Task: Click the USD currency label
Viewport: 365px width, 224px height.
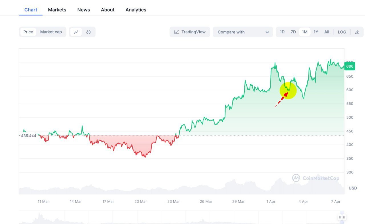Action: (x=353, y=188)
